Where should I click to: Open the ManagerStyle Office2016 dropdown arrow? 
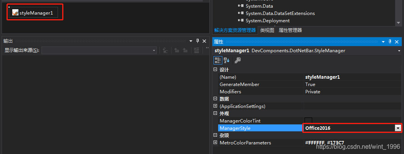pos(398,128)
